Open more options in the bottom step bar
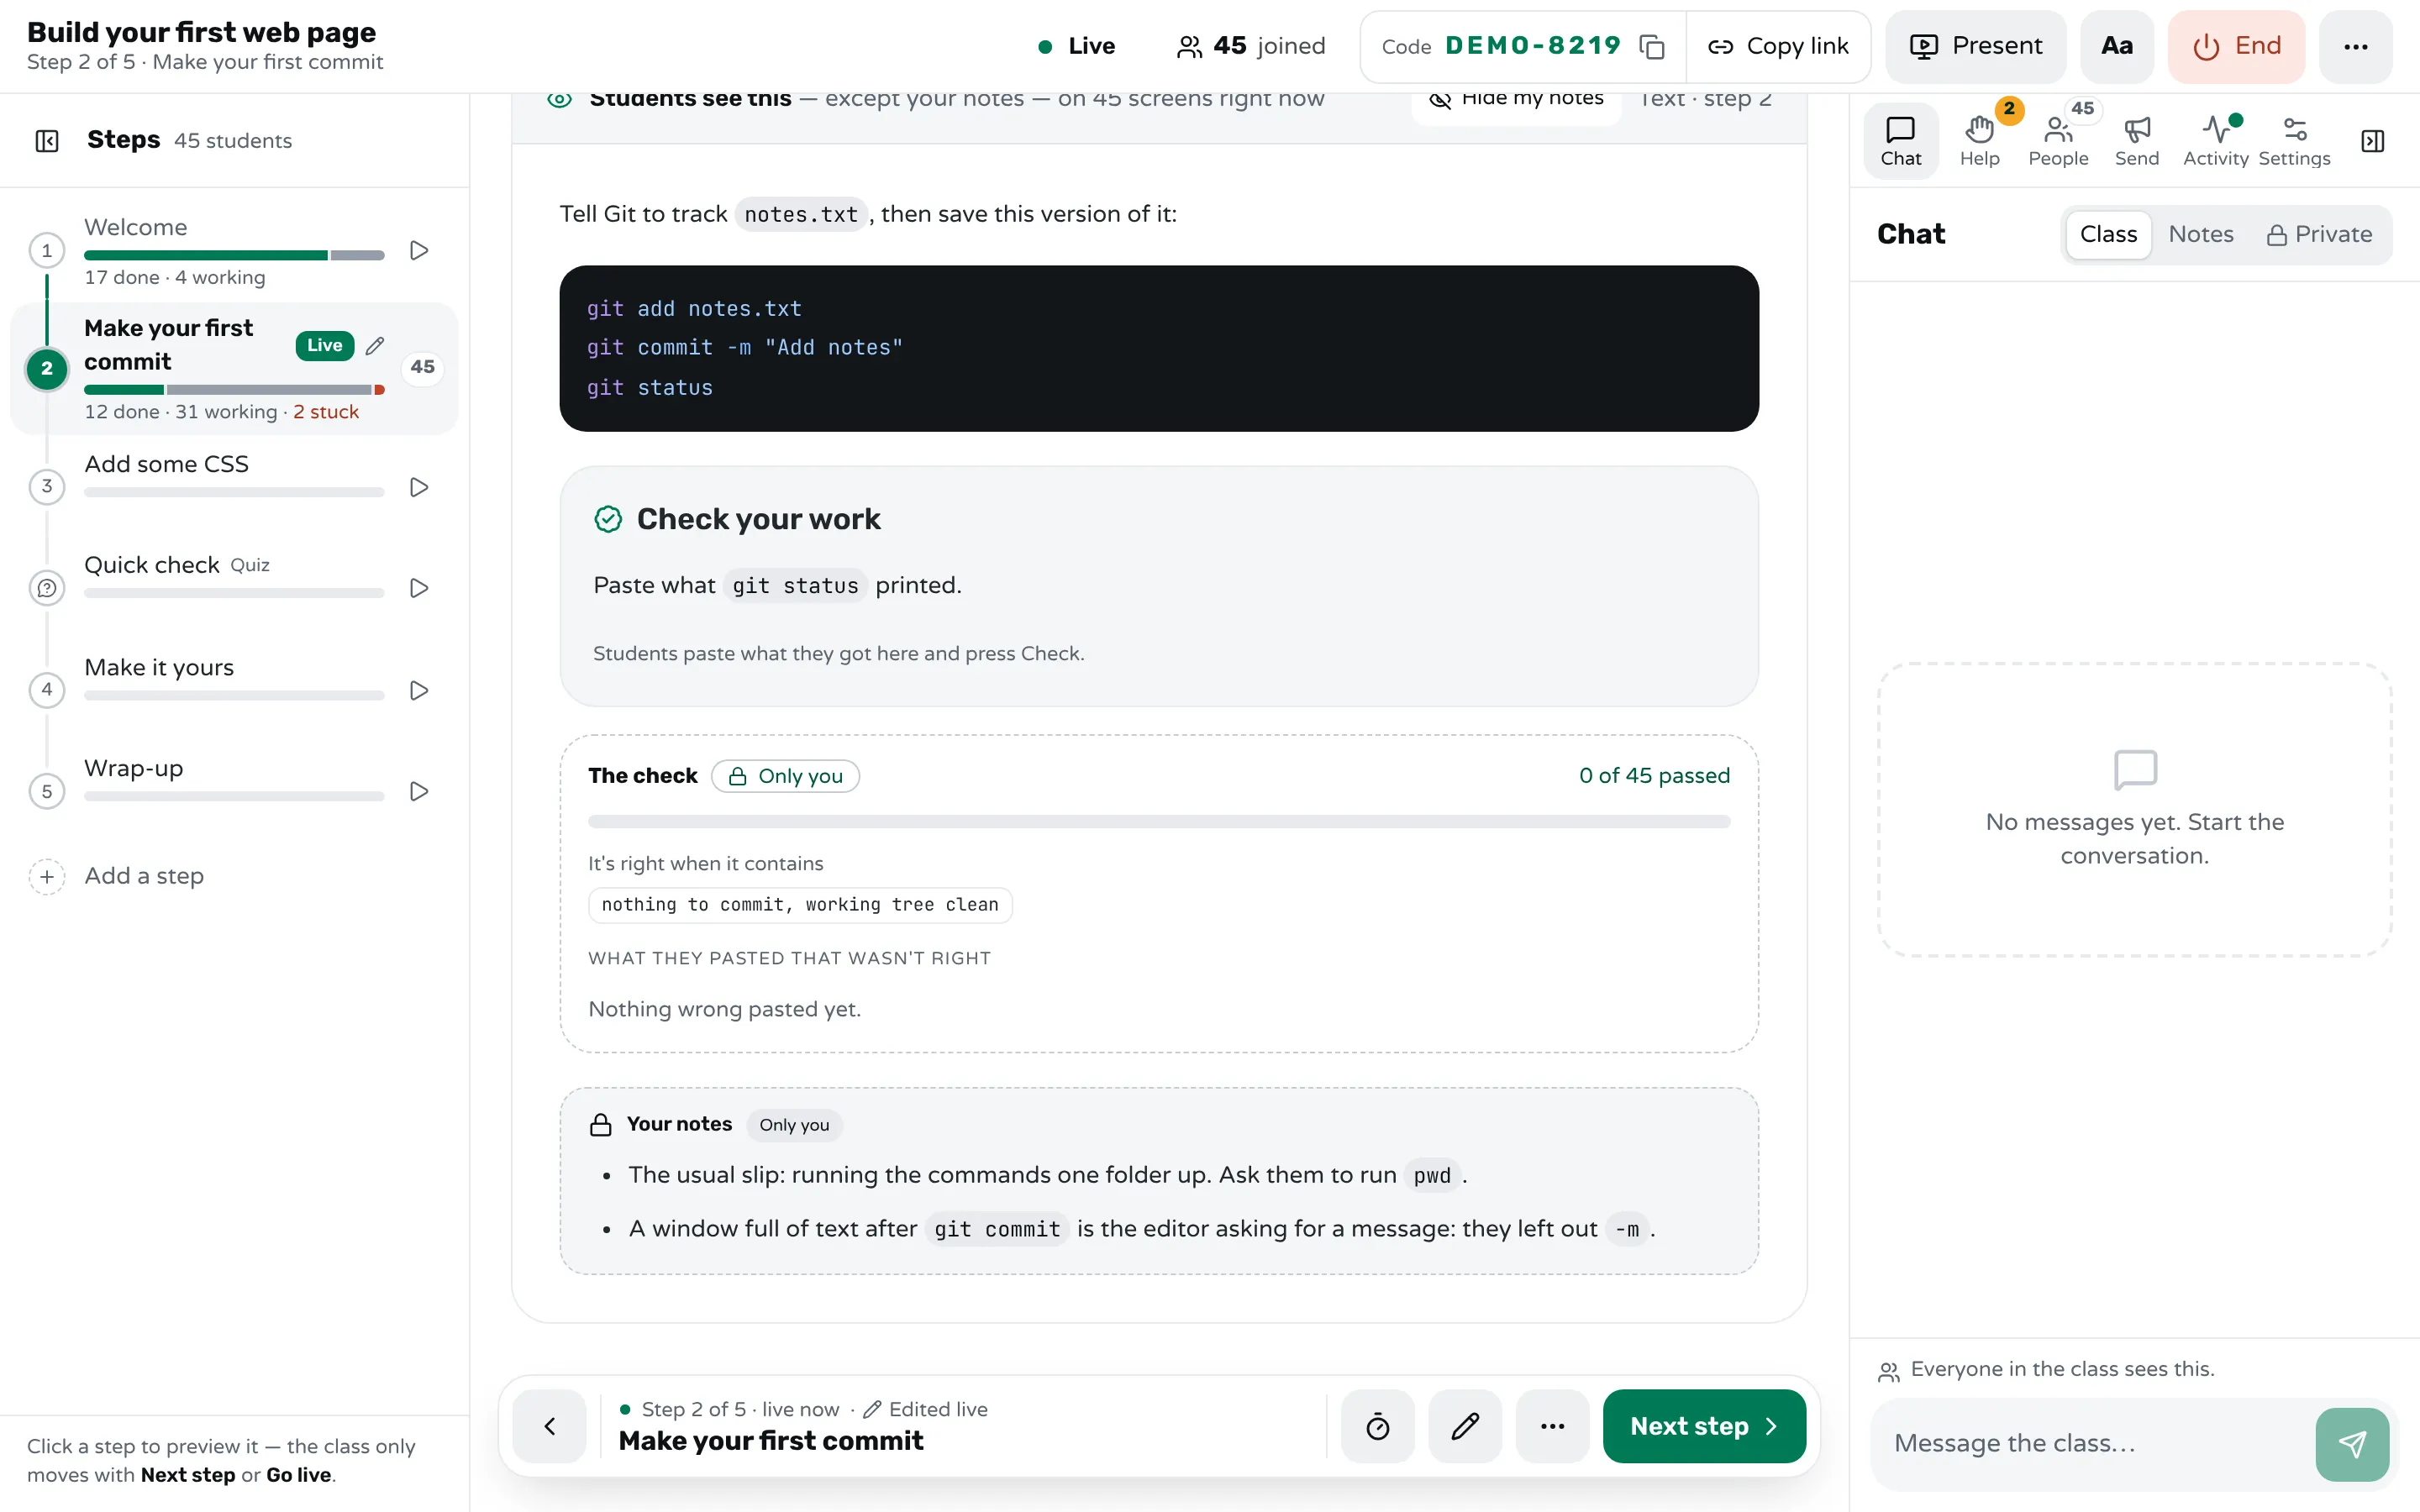 point(1552,1426)
